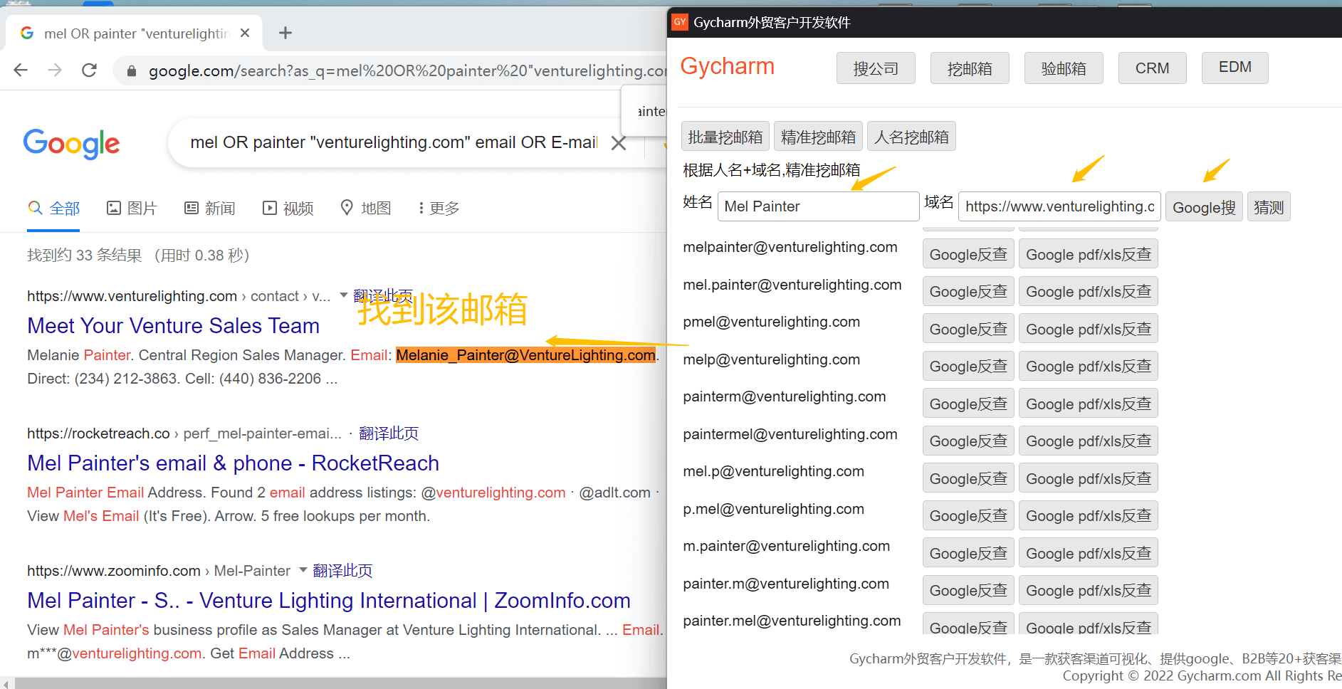
Task: Open Meet Your Venture Sales Team link
Action: 173,325
